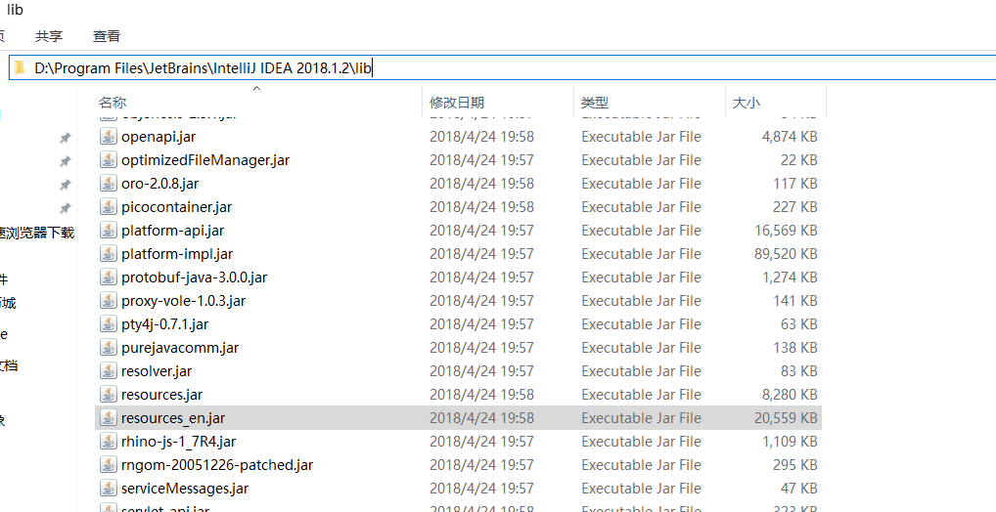Select the resources_en.jar file name
This screenshot has width=996, height=512.
[x=173, y=418]
